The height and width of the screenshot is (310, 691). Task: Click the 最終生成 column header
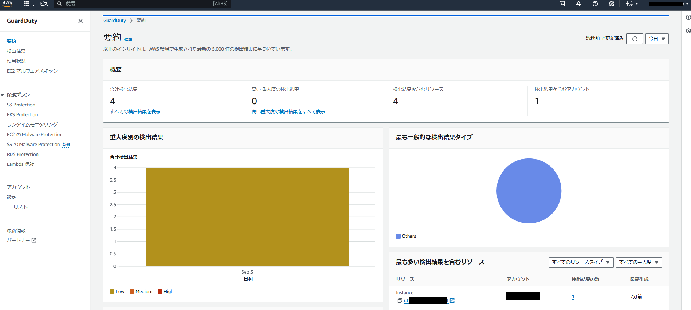pyautogui.click(x=639, y=279)
